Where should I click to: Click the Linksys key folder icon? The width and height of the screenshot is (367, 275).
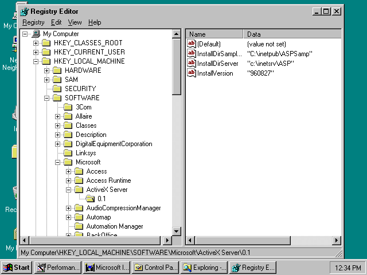click(68, 153)
